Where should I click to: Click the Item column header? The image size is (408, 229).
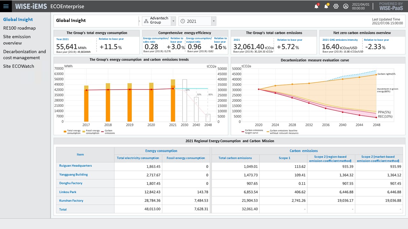click(80, 155)
